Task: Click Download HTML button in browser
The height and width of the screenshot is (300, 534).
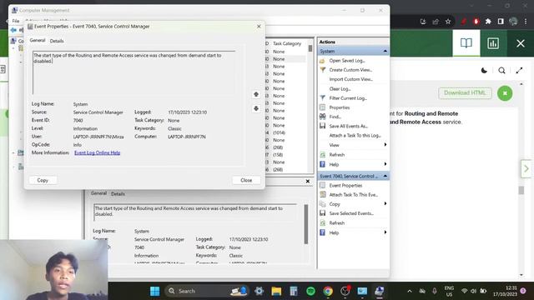Action: coord(465,92)
